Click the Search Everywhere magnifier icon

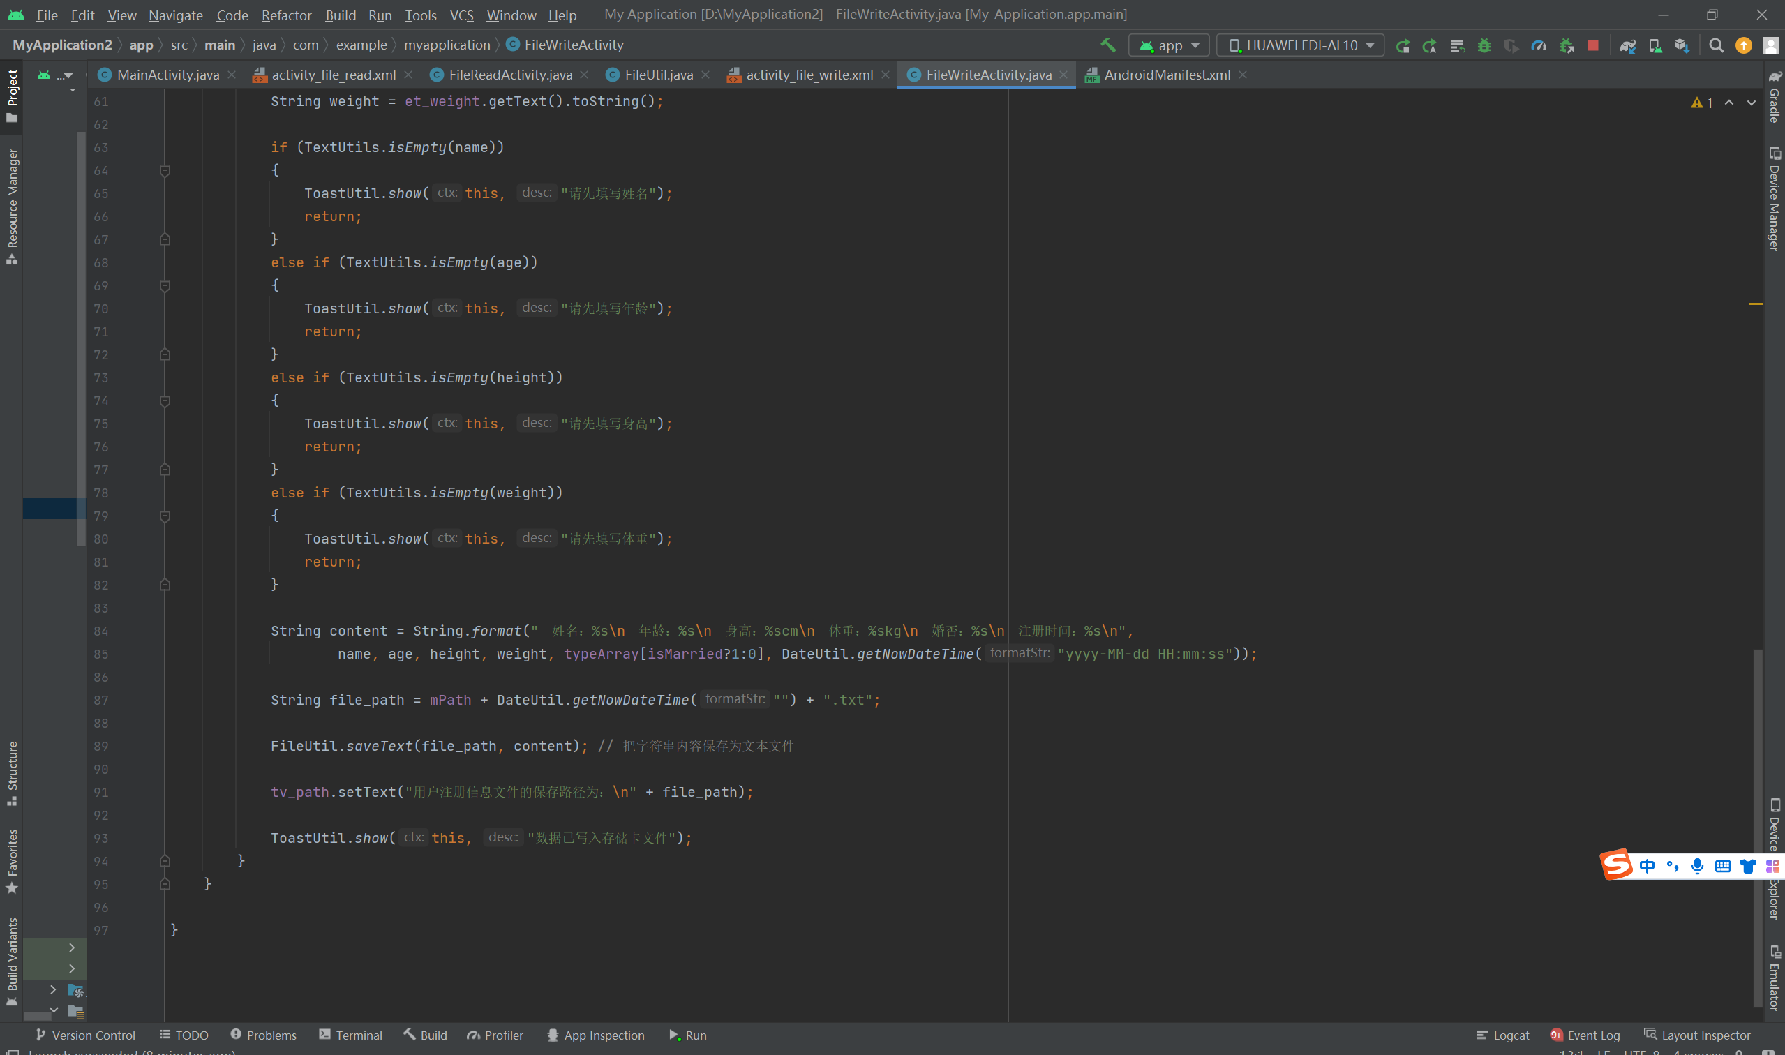[1716, 45]
